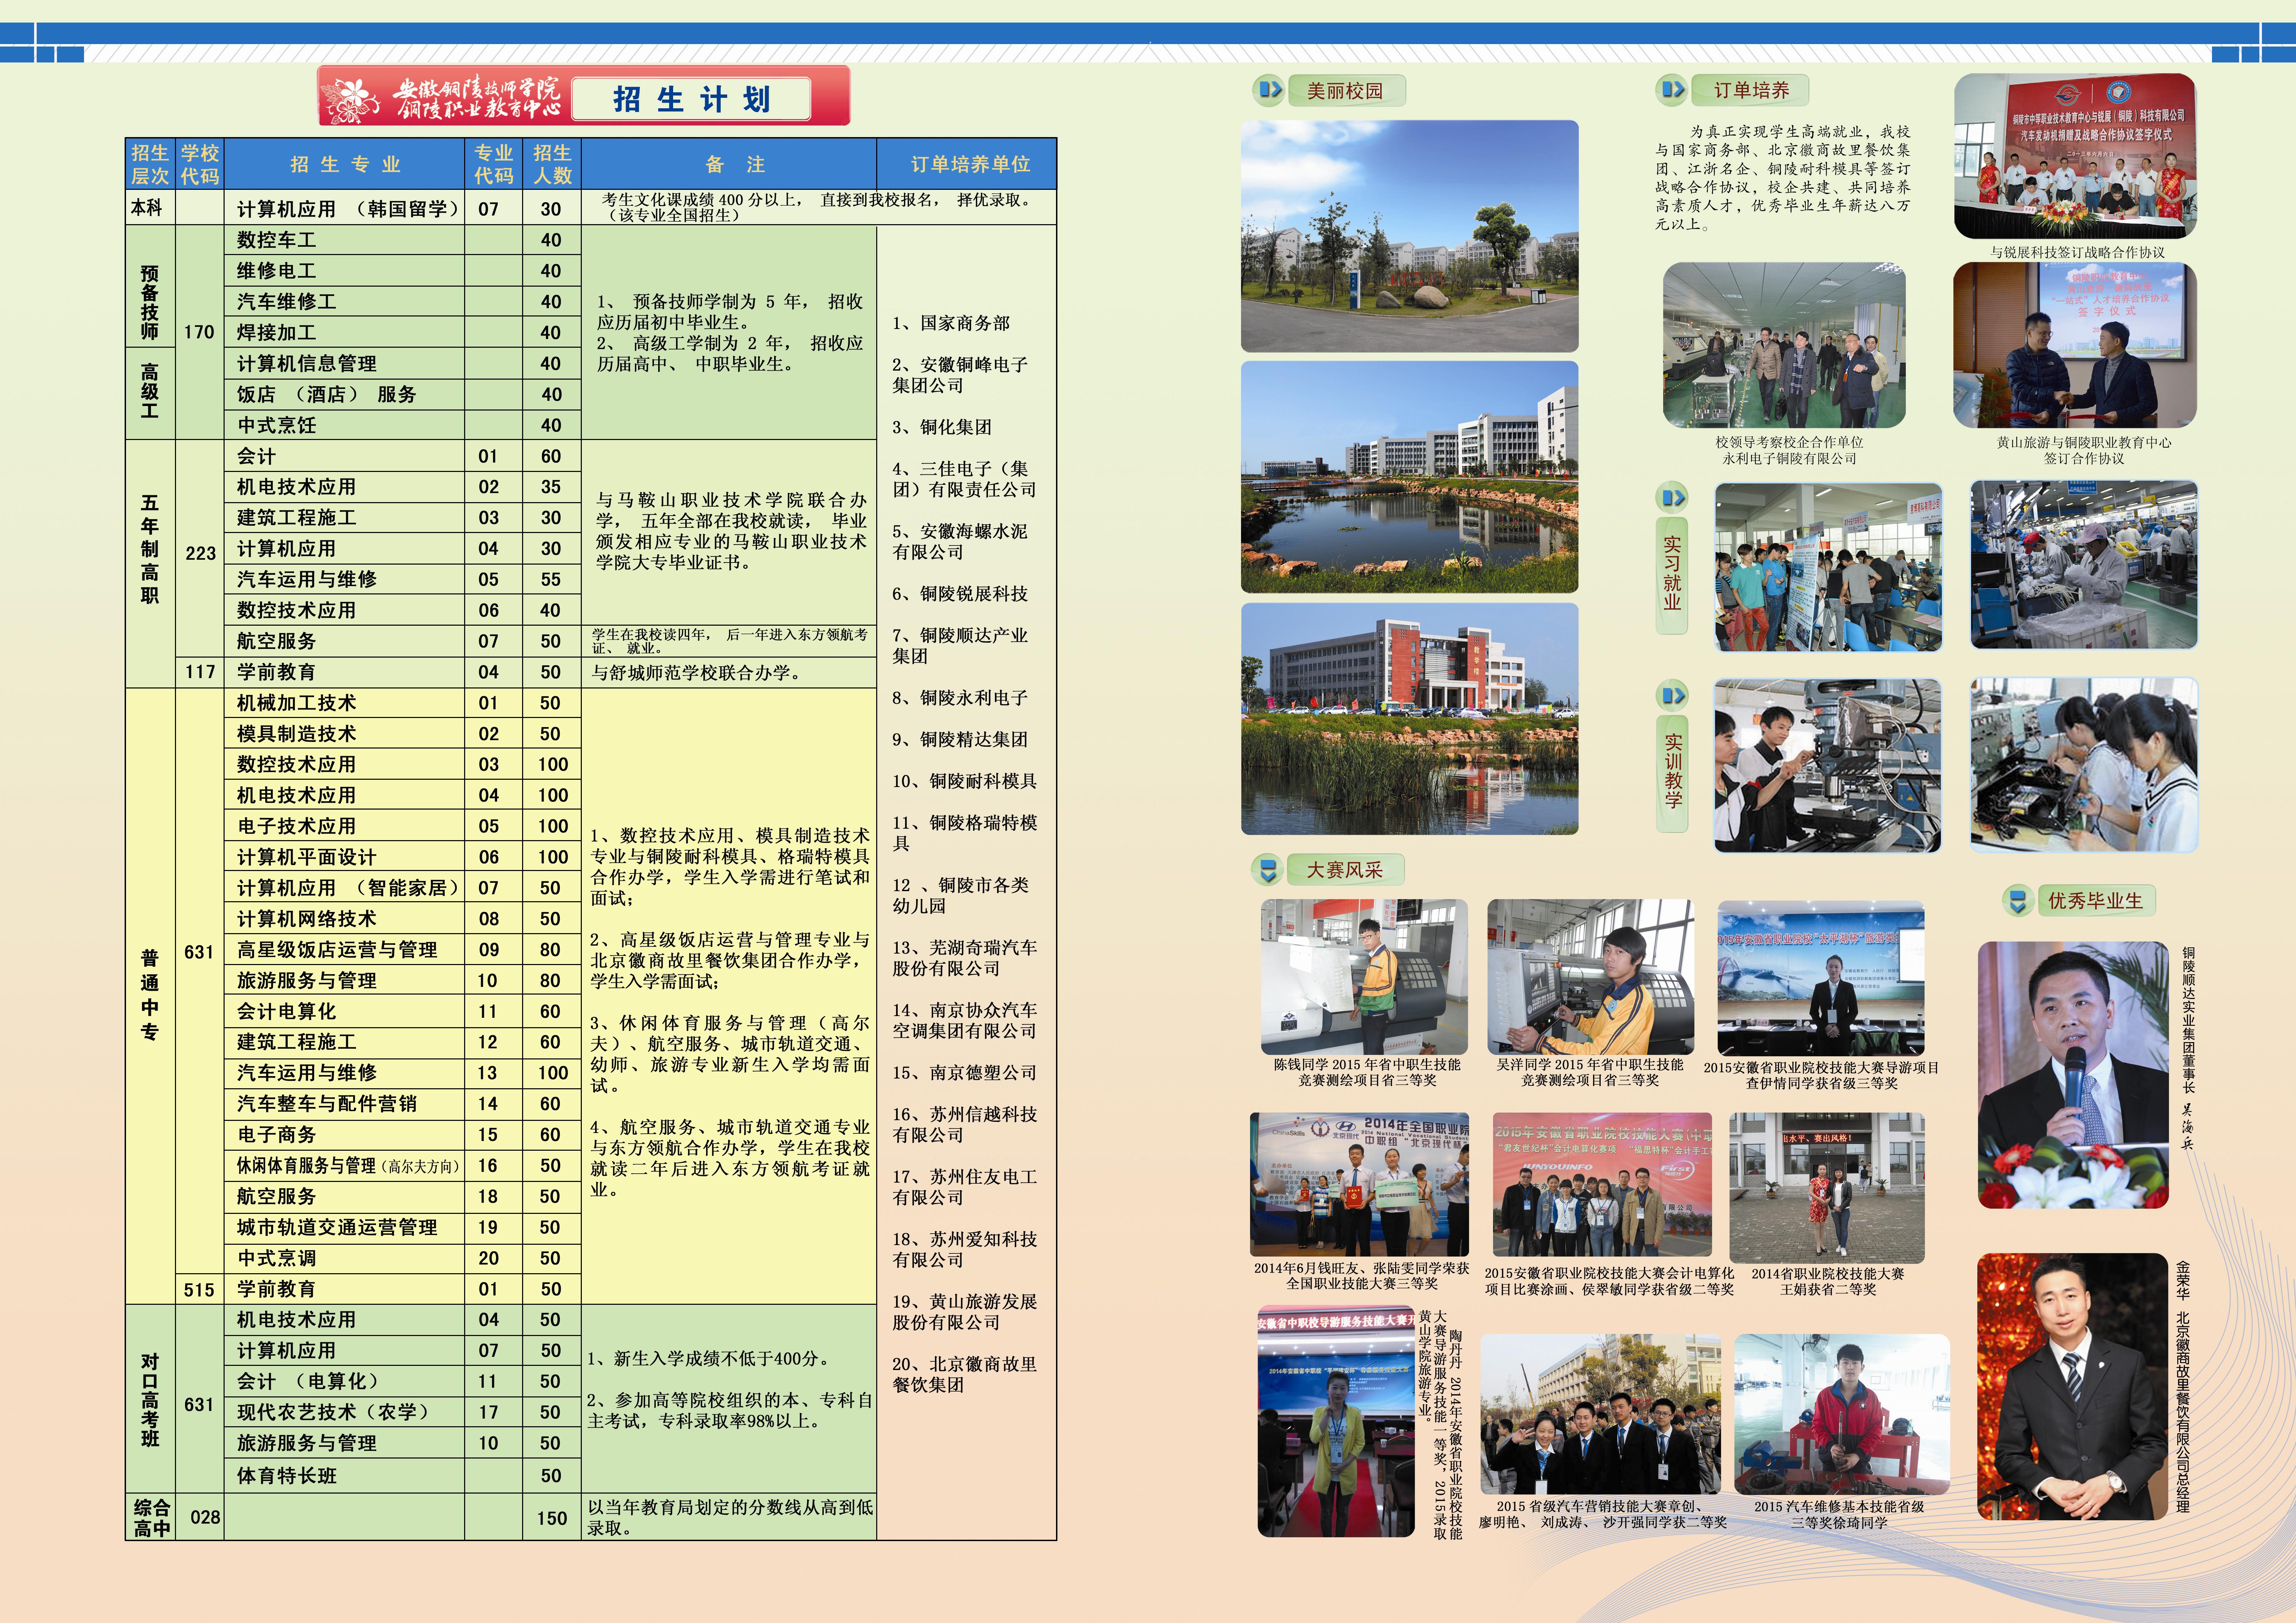
Task: Click enrollment number 150
Action: coord(552,1518)
